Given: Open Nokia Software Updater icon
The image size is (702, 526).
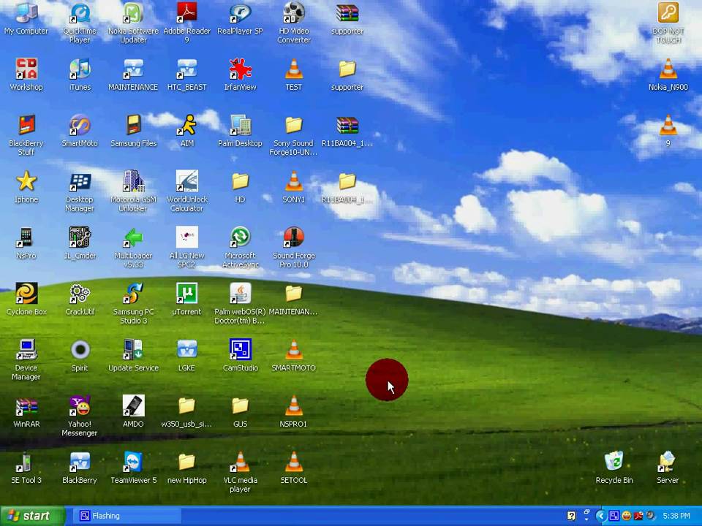Looking at the screenshot, I should point(133,13).
